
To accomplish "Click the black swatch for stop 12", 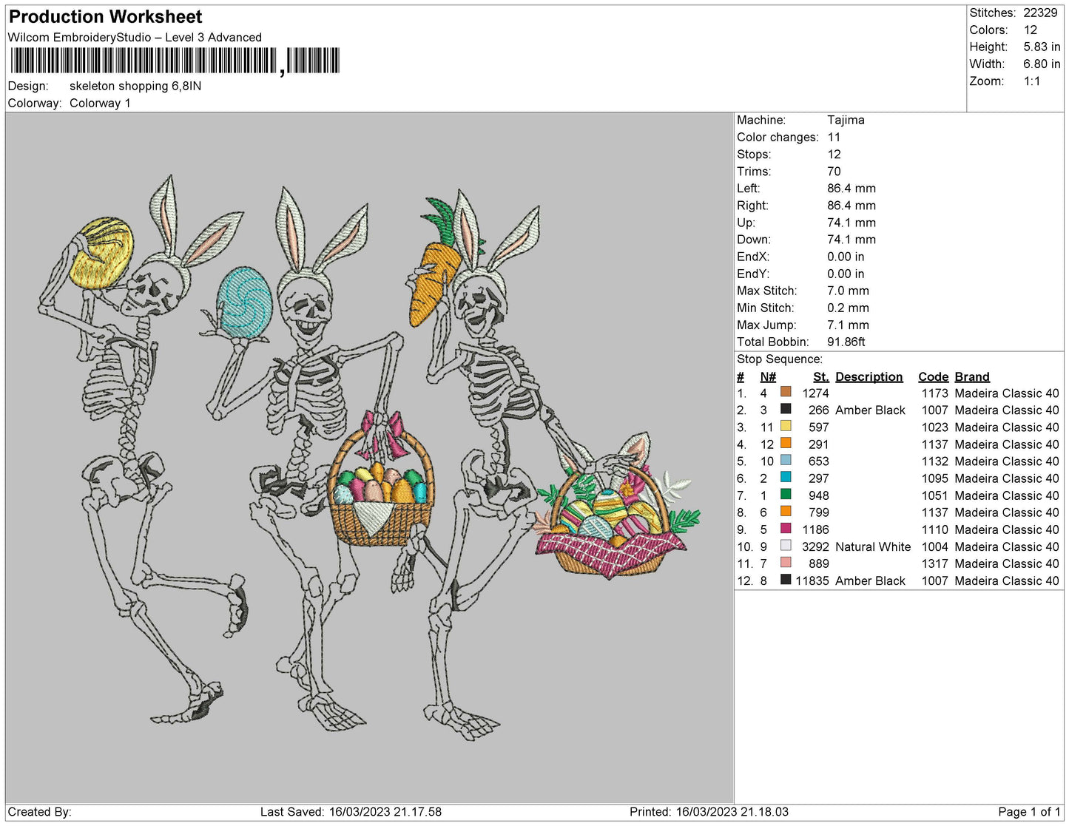I will point(786,579).
